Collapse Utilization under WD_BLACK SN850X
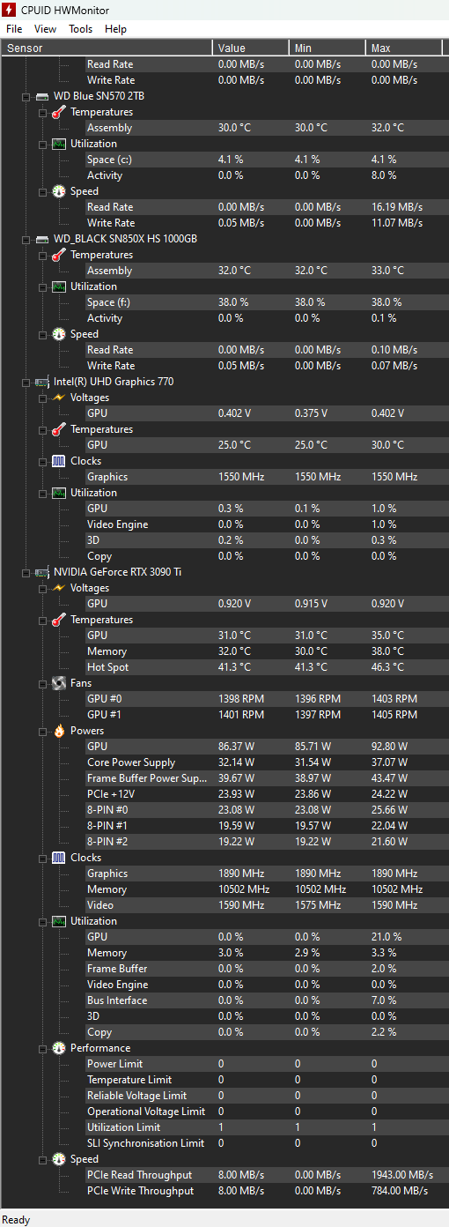This screenshot has width=449, height=1227. click(42, 286)
